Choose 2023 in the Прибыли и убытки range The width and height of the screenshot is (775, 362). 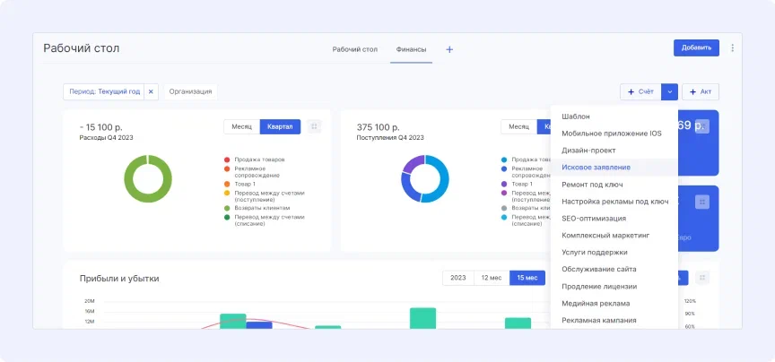coord(457,278)
